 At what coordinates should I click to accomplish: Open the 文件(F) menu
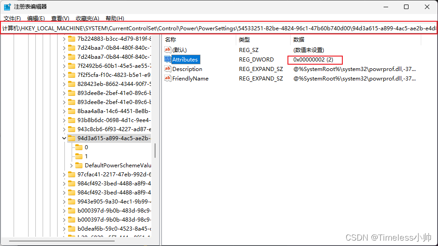[12, 19]
